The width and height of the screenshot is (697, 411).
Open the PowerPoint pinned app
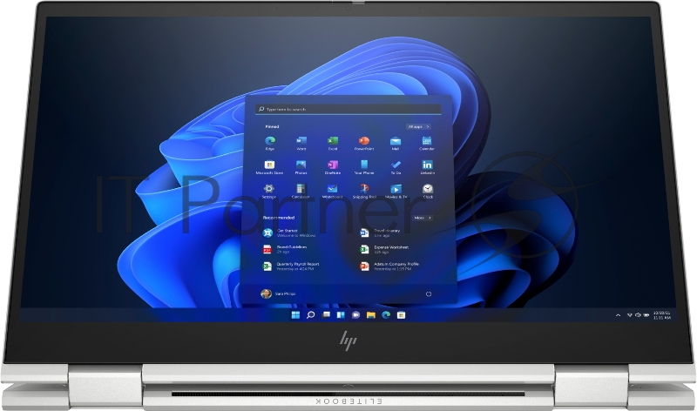(x=363, y=141)
